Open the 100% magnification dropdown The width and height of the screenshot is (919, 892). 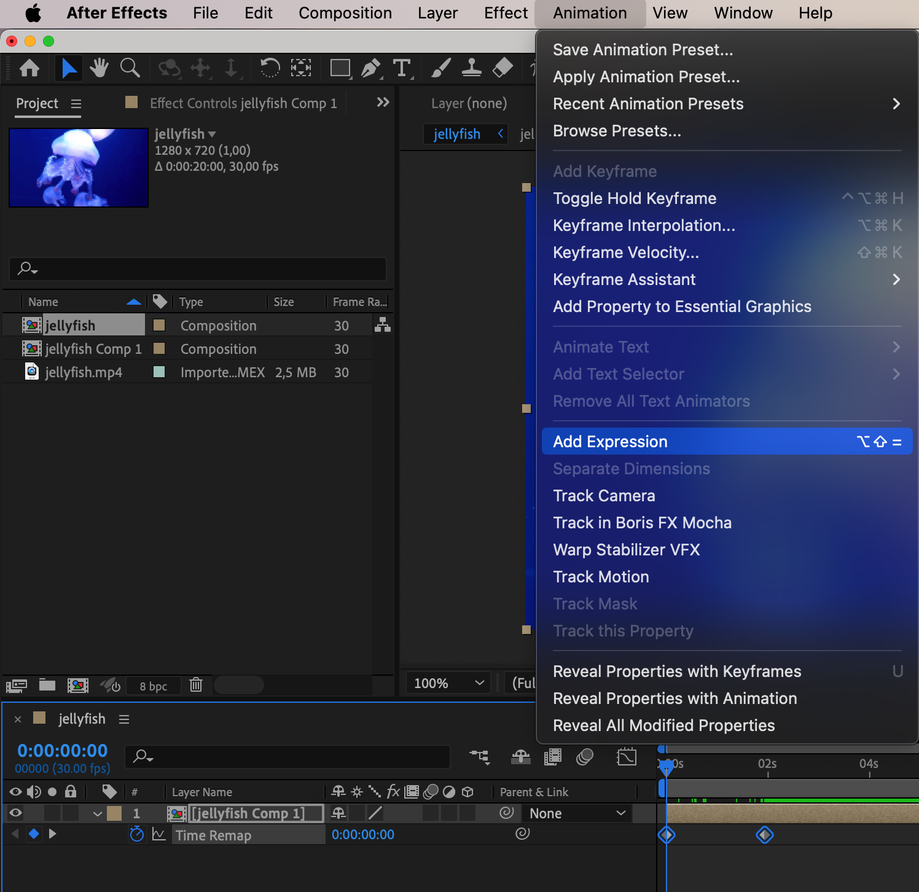pos(449,683)
